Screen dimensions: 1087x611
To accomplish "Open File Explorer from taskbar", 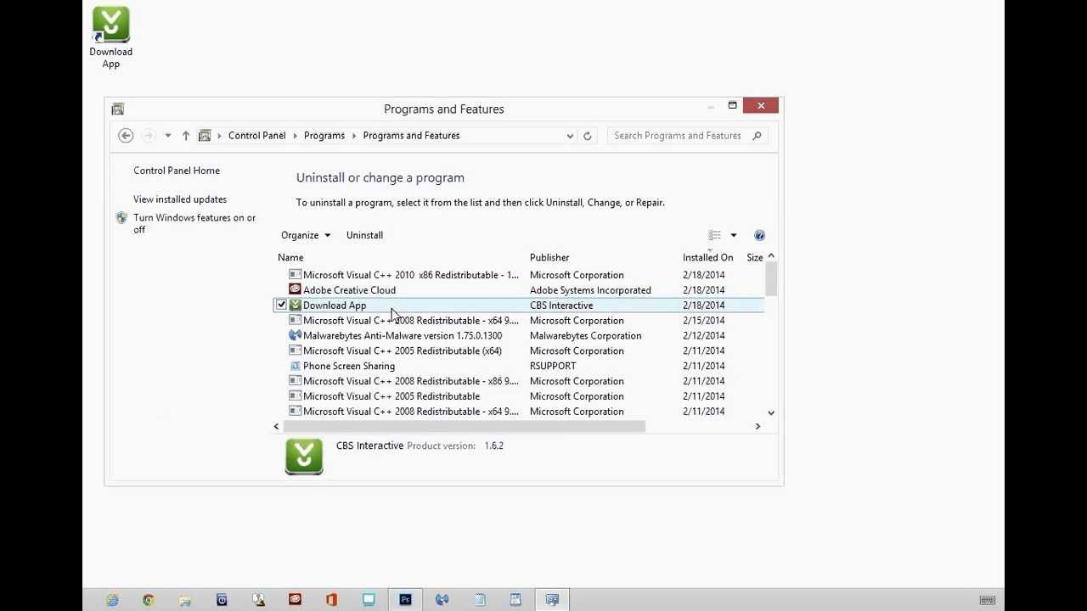I will click(x=185, y=600).
